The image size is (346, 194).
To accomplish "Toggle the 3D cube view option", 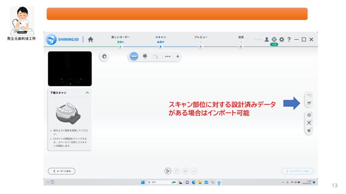I will click(309, 115).
